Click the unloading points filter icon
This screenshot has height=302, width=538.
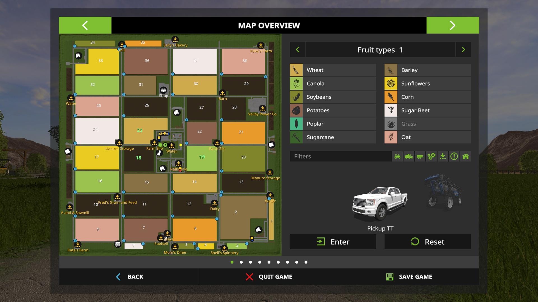pyautogui.click(x=443, y=156)
